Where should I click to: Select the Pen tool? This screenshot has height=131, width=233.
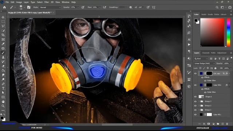pyautogui.click(x=3, y=84)
